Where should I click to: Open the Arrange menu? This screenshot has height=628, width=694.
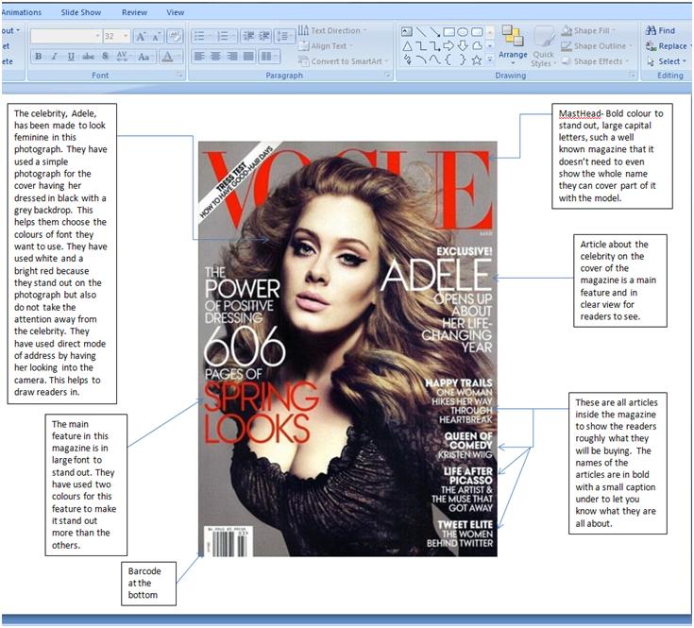(x=513, y=45)
